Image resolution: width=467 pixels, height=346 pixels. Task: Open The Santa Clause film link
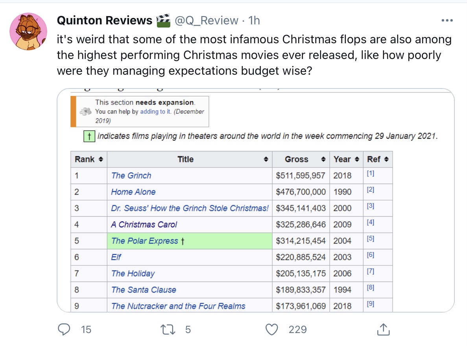(144, 290)
